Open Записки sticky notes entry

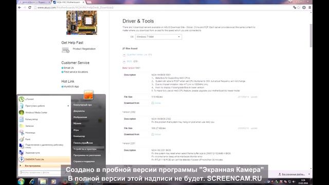tap(44, 126)
